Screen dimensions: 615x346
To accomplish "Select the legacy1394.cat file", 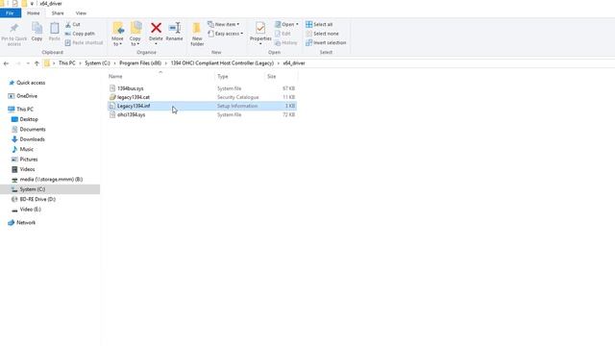I will pos(134,97).
